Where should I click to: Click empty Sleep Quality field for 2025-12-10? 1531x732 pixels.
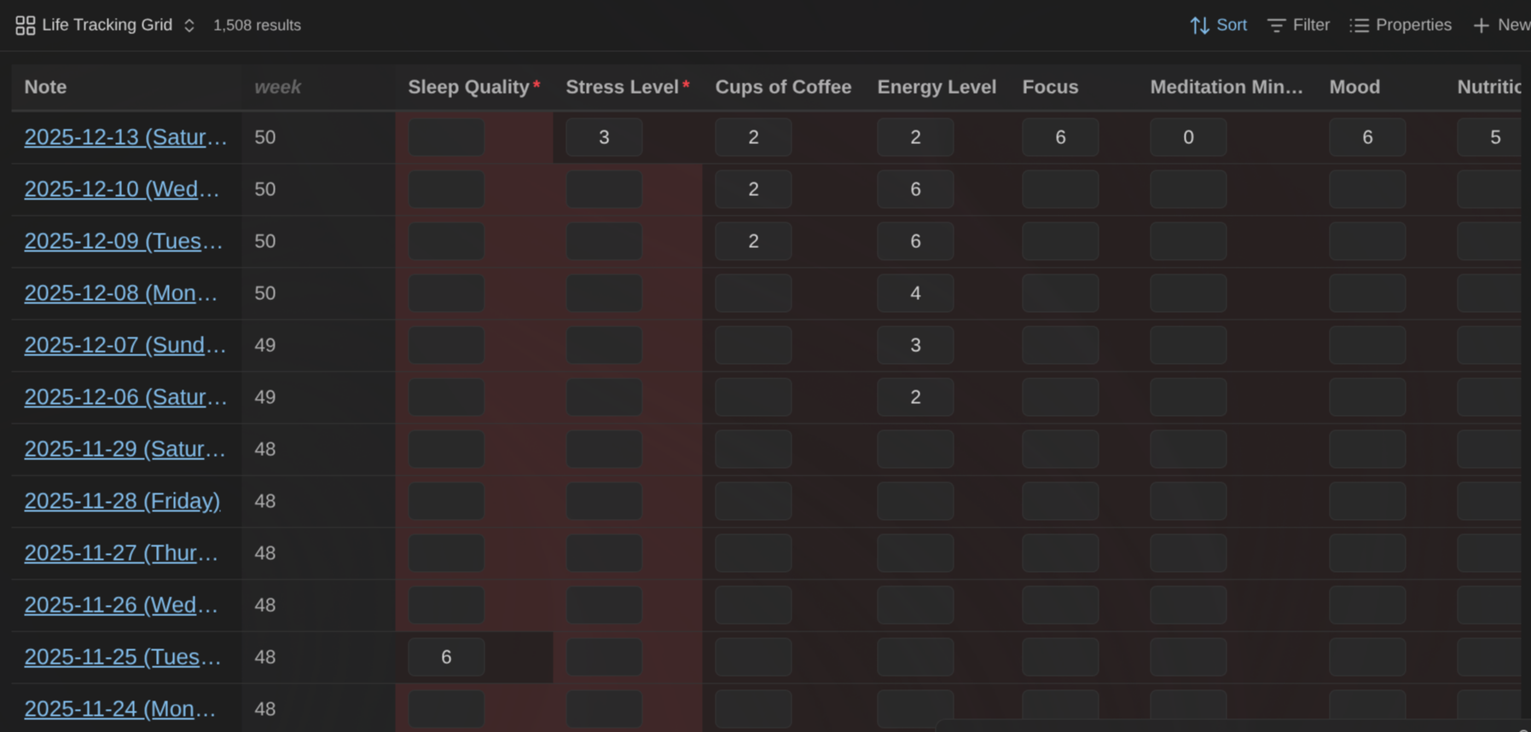pyautogui.click(x=446, y=189)
